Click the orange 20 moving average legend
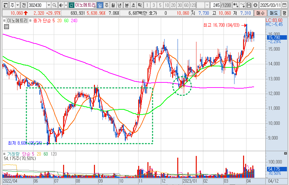Screen dimensions: 289x185 tap(59, 21)
